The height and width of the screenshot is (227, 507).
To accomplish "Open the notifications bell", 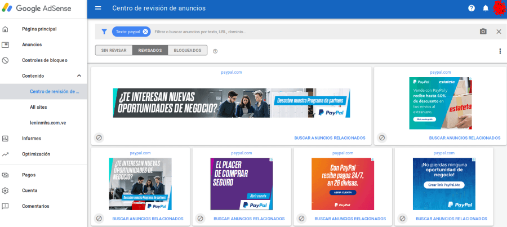I will (486, 8).
